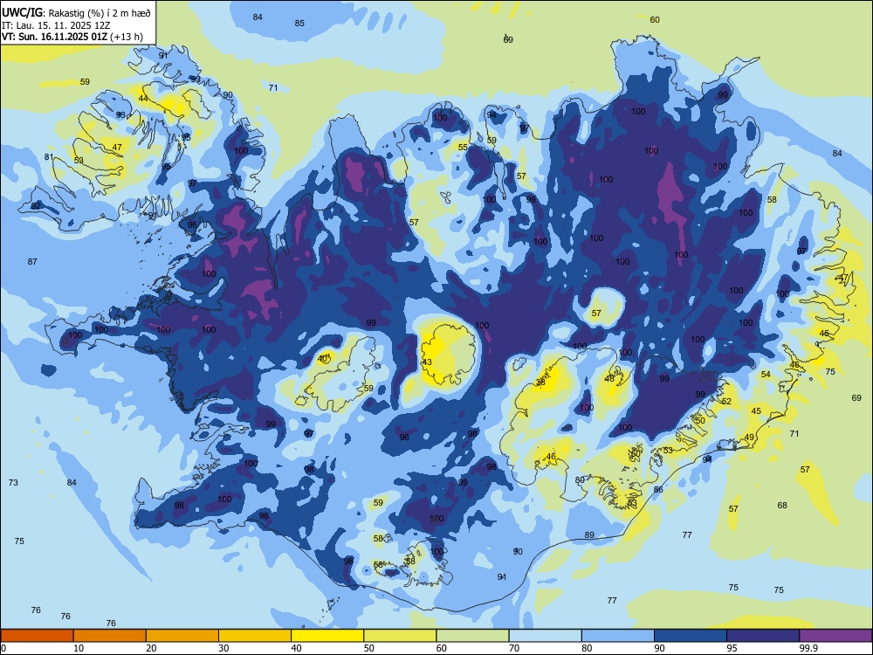
Task: Click the dark orange 0–10 legend swatch
Action: pos(37,636)
